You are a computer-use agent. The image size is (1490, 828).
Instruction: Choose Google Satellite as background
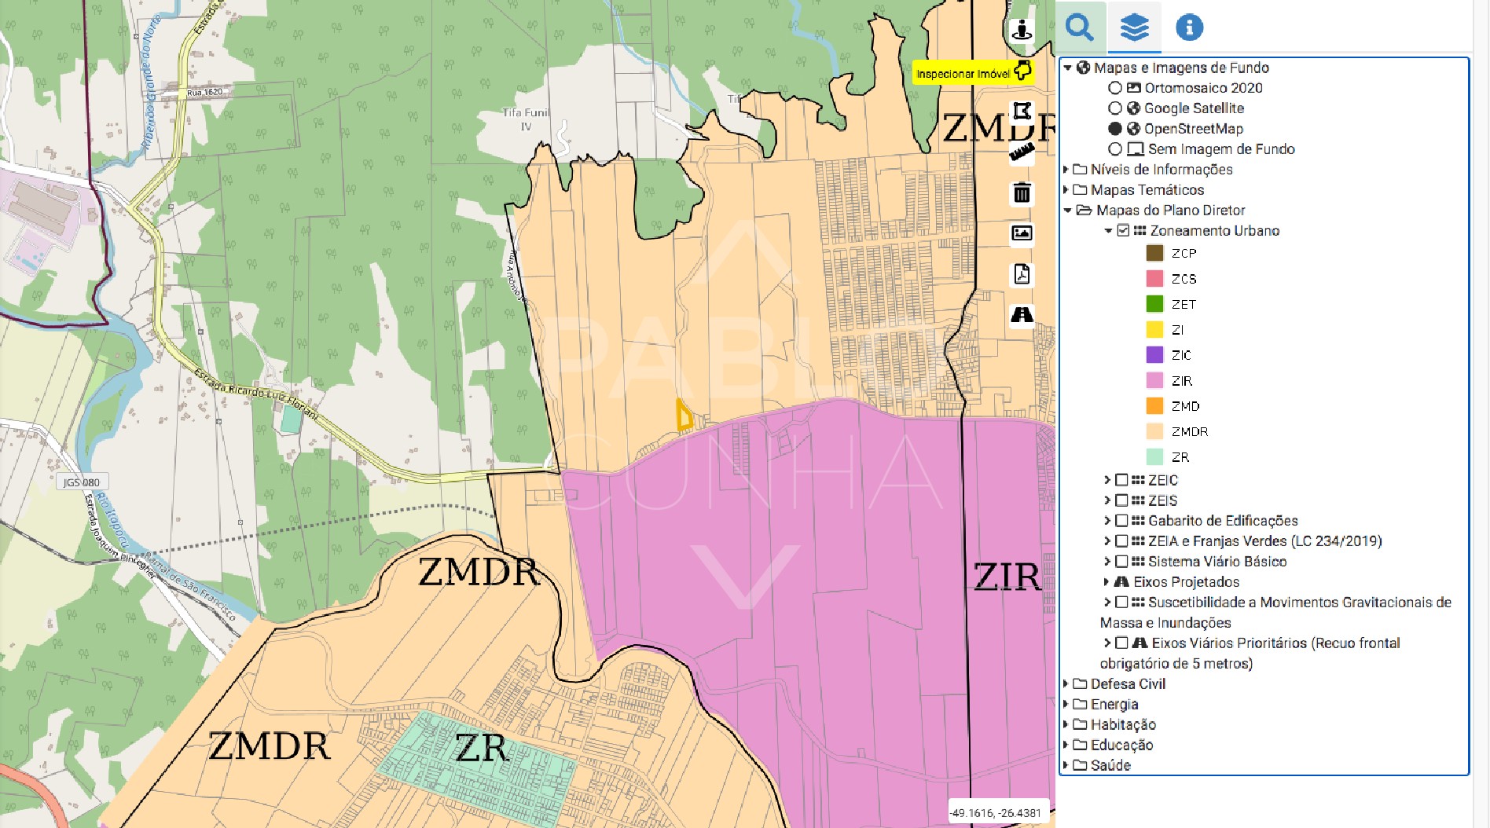[1114, 108]
